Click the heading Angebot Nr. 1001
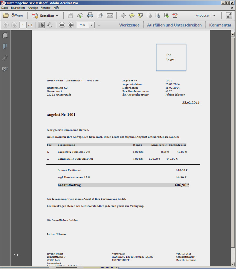The width and height of the screenshot is (236, 269). coord(61,115)
